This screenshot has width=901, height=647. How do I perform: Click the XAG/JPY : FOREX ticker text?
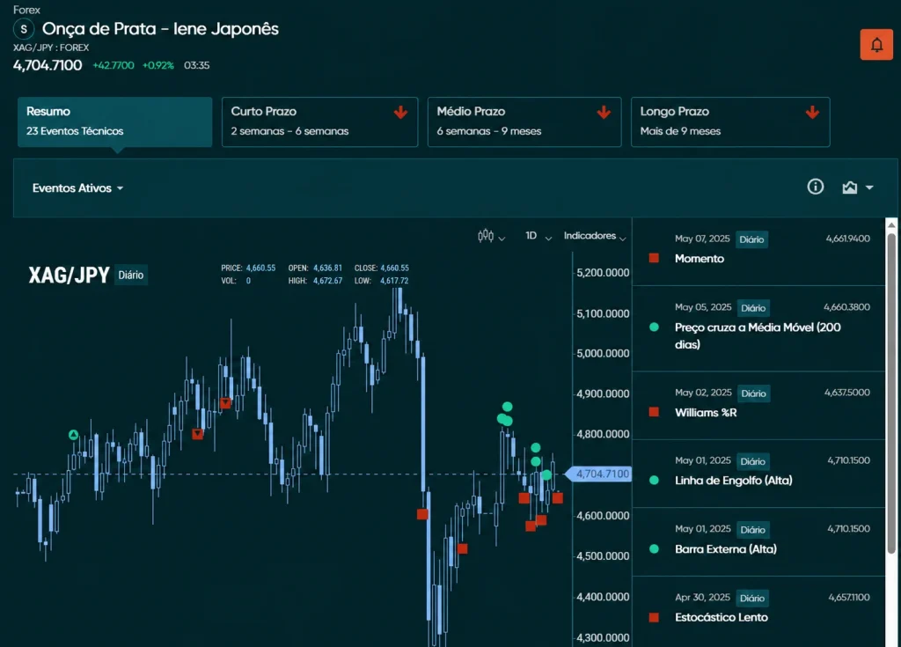point(51,48)
